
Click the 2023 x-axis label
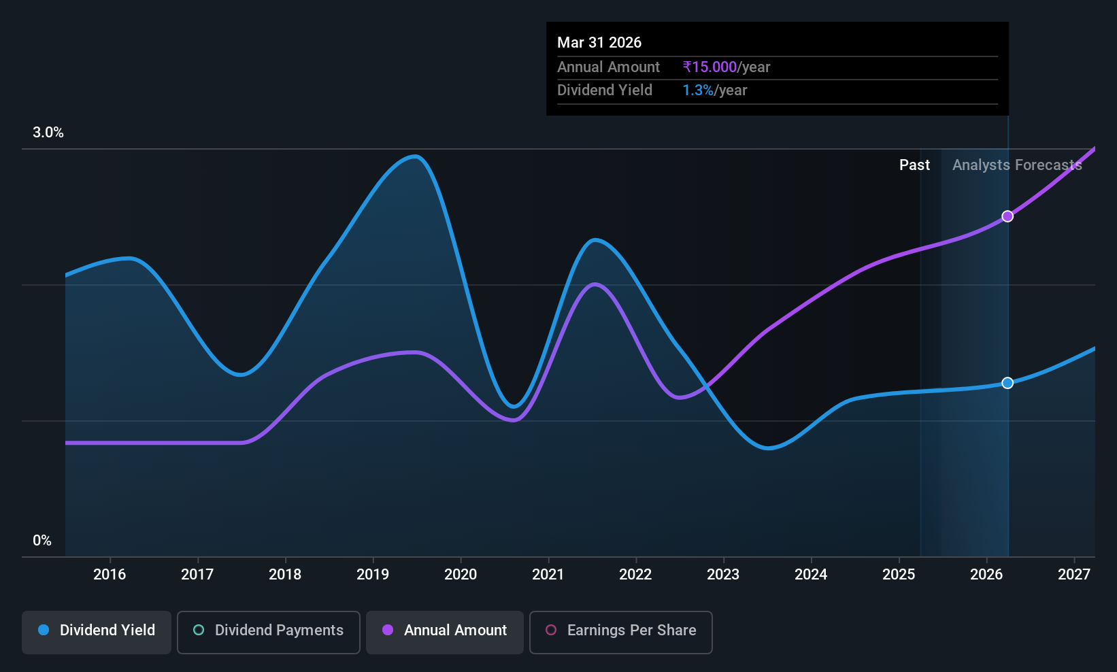(723, 574)
